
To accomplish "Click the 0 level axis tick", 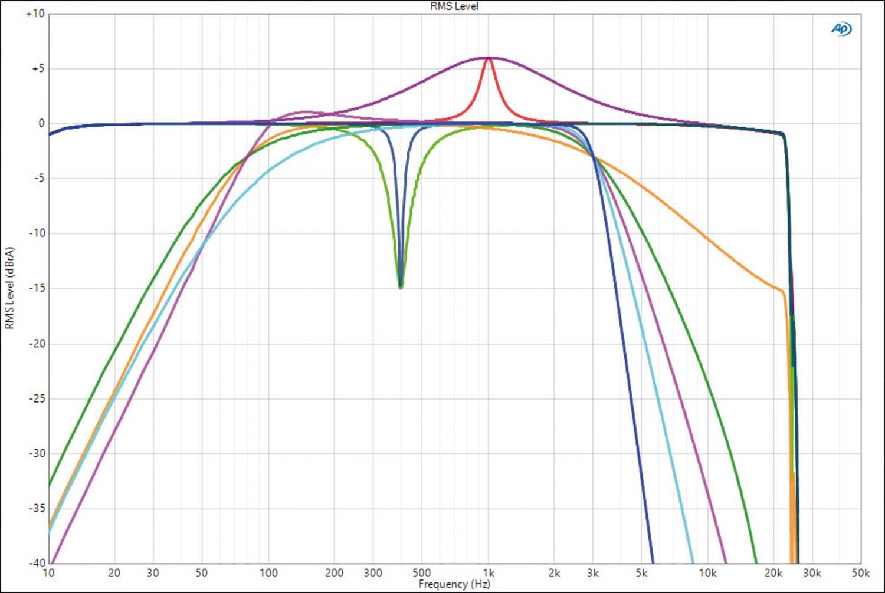I will tap(41, 123).
